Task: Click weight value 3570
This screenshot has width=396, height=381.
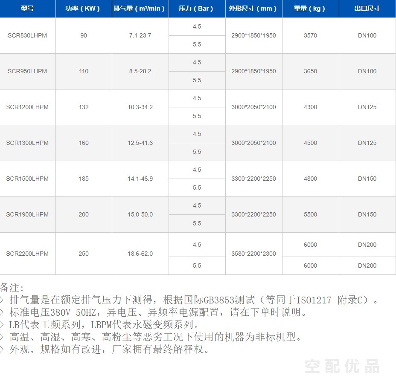Action: (x=310, y=35)
